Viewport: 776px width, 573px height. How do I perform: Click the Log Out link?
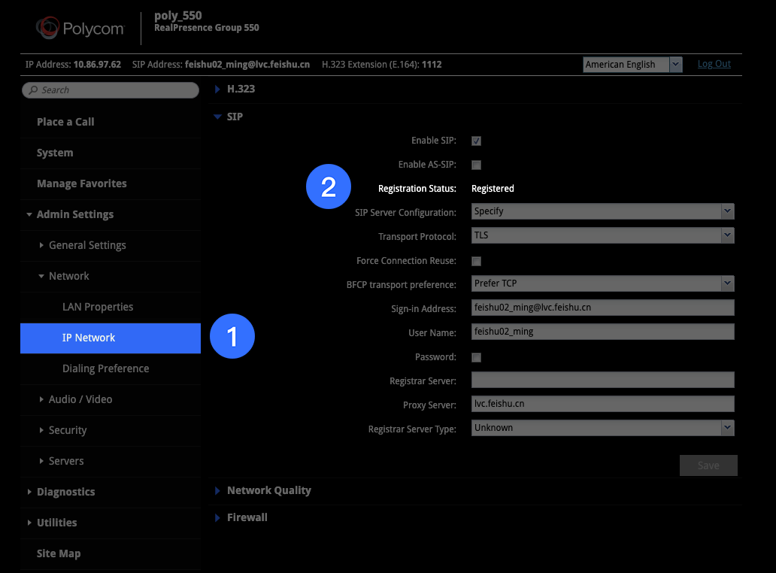point(714,64)
